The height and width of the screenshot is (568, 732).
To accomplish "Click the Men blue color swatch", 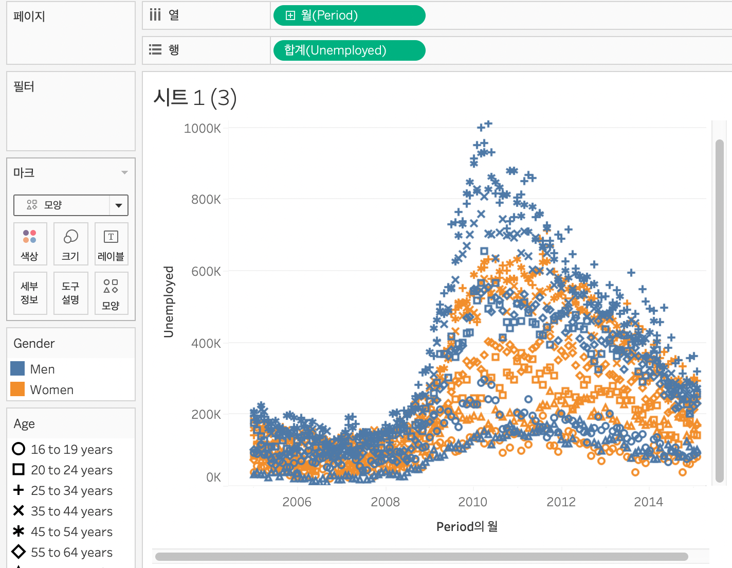I will tap(17, 369).
